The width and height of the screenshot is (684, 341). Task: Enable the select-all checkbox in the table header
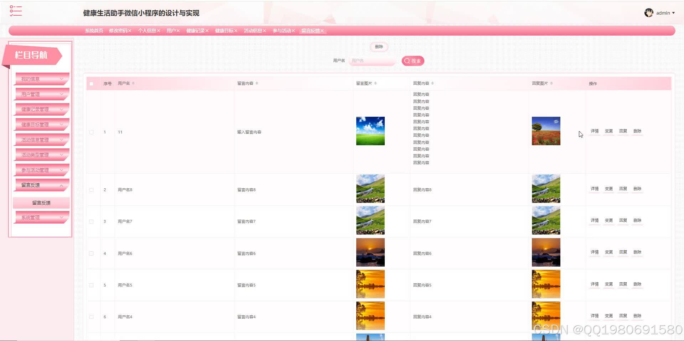(x=91, y=83)
